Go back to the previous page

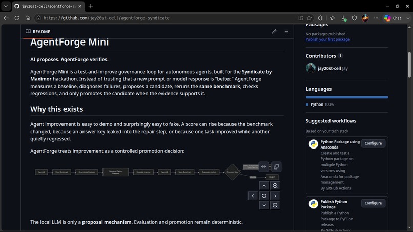pyautogui.click(x=6, y=18)
